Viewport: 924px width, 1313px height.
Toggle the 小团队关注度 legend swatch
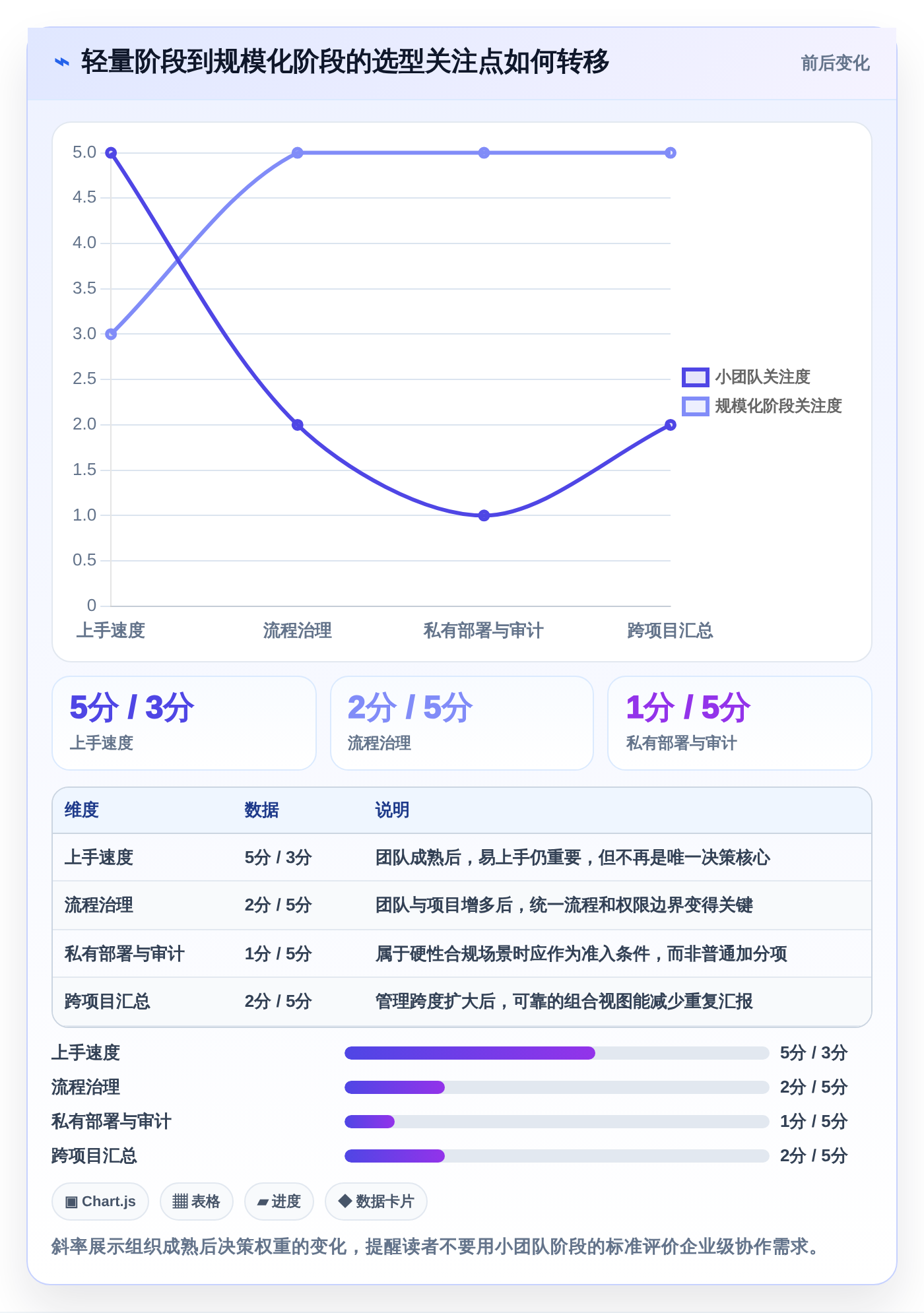(x=695, y=377)
